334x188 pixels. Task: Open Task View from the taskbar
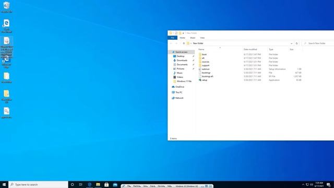81,184
